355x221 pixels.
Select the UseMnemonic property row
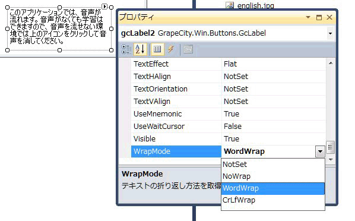coord(229,114)
